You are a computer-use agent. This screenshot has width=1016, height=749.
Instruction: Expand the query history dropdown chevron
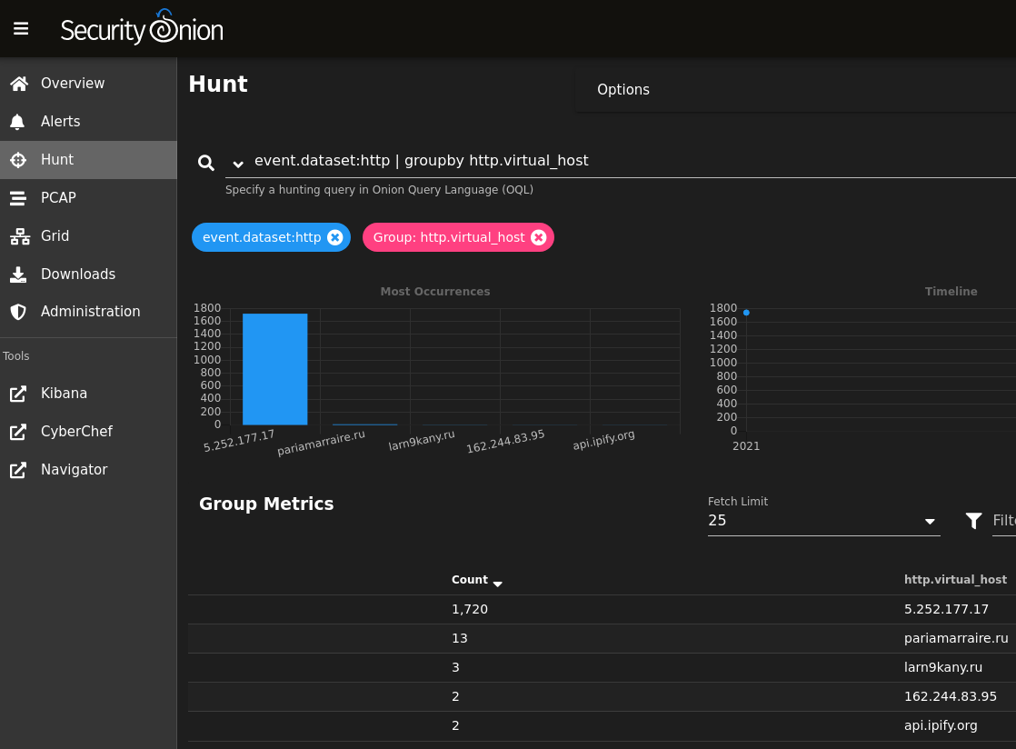click(x=238, y=165)
